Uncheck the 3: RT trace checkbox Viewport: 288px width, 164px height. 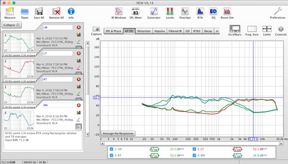pos(111,155)
